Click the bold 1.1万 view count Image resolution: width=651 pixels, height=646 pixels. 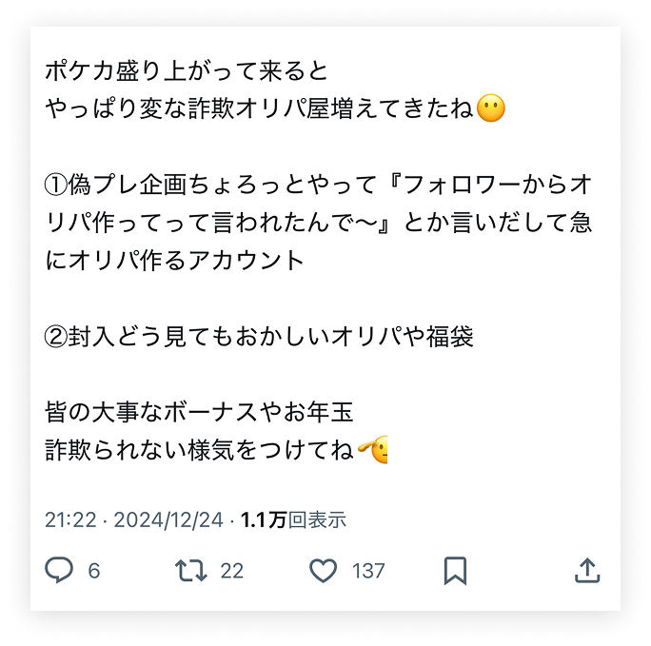coord(264,519)
